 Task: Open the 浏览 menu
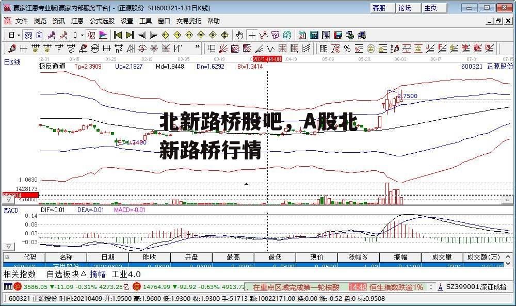(40, 21)
